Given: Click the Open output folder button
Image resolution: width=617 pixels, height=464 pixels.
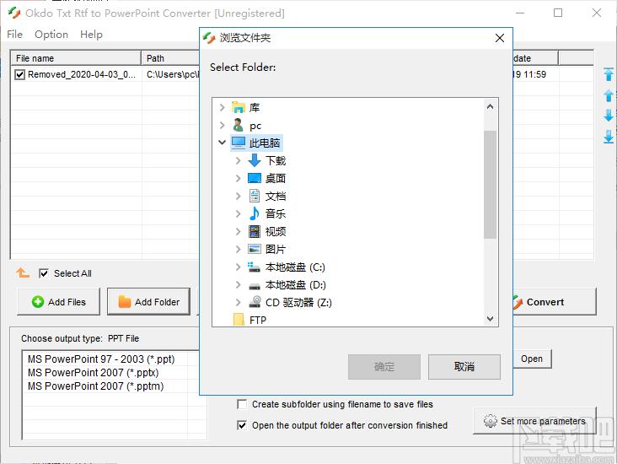Looking at the screenshot, I should click(532, 359).
